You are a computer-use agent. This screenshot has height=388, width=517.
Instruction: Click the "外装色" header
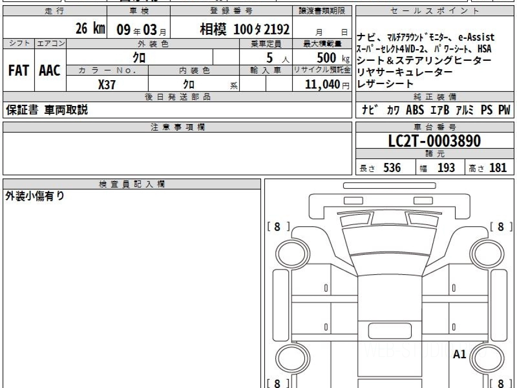pos(153,44)
